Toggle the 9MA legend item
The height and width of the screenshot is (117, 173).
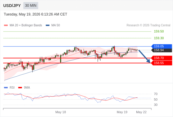[x=24, y=88]
